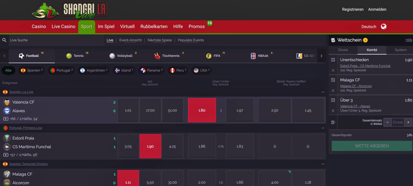This screenshot has width=413, height=186.
Task: Open the Casino menu item
Action: (x=39, y=27)
